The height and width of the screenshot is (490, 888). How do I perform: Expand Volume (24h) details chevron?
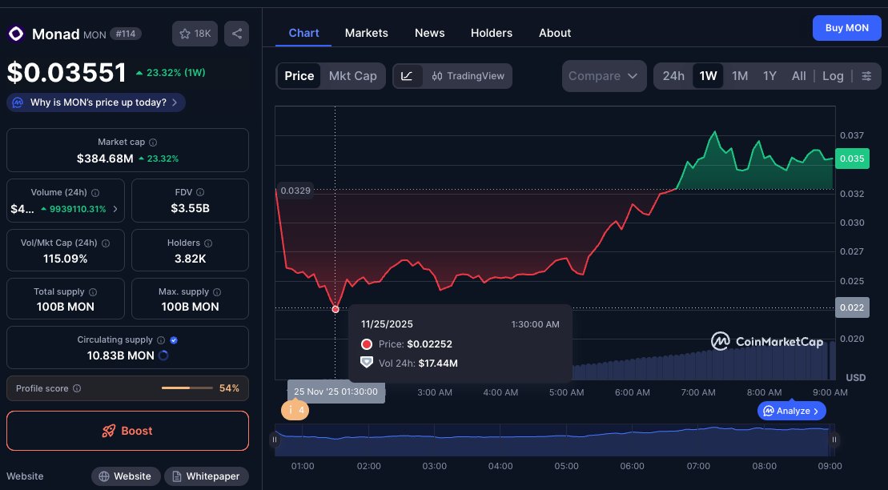click(x=115, y=209)
